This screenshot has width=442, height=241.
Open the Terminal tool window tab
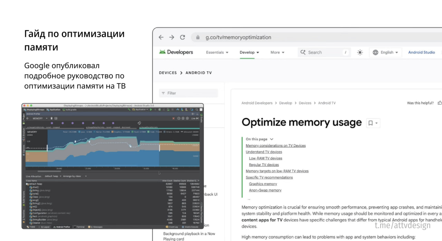(x=79, y=227)
